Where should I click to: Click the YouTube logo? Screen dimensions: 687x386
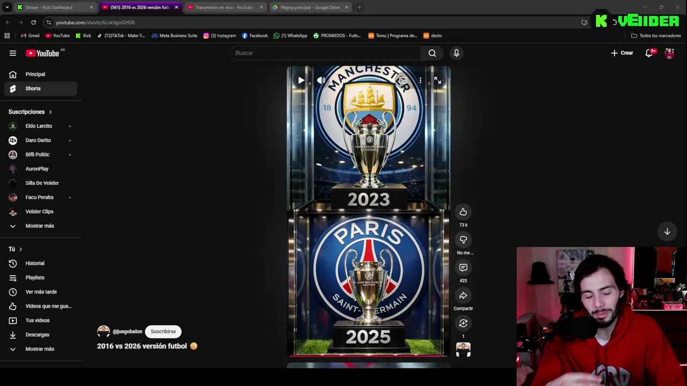[x=42, y=53]
